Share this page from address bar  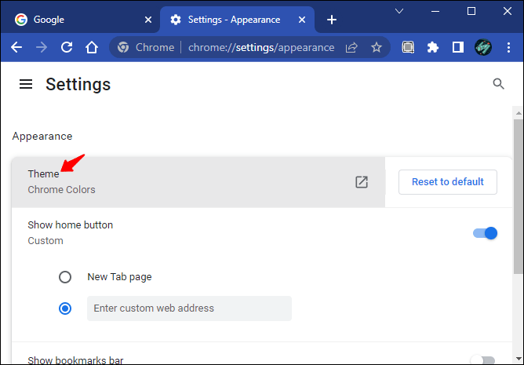(x=351, y=47)
